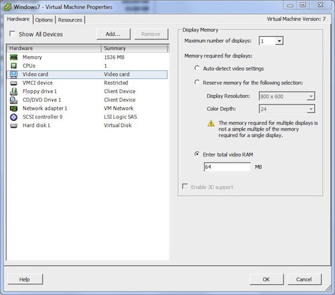Click the VMCI device icon
The image size is (335, 295).
click(13, 83)
